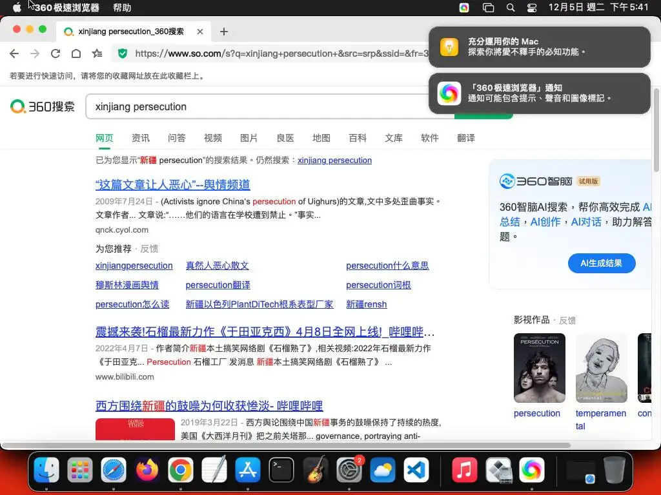This screenshot has width=661, height=495.
Task: Open Launchpad from the dock
Action: pos(79,470)
